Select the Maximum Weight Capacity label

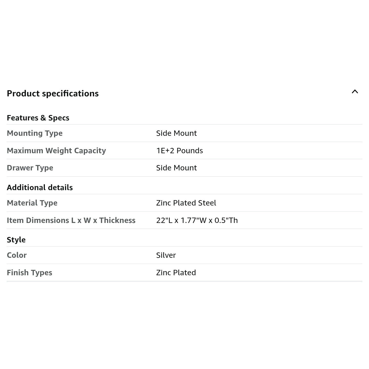coord(56,151)
